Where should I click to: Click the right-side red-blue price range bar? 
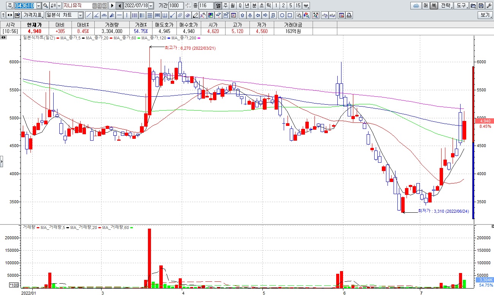tap(473, 143)
